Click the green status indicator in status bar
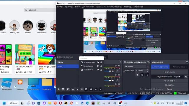This screenshot has height=106, width=189. [x=175, y=93]
